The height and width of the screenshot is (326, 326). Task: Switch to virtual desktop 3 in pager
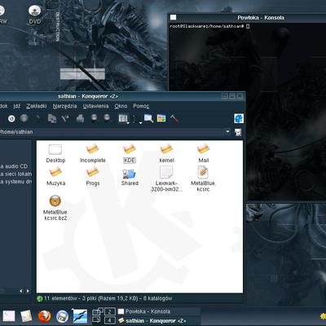pyautogui.click(x=97, y=320)
